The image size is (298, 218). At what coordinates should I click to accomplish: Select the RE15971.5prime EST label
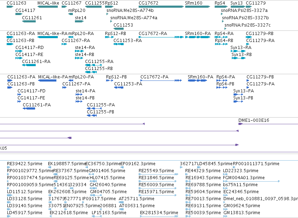click(x=157, y=192)
